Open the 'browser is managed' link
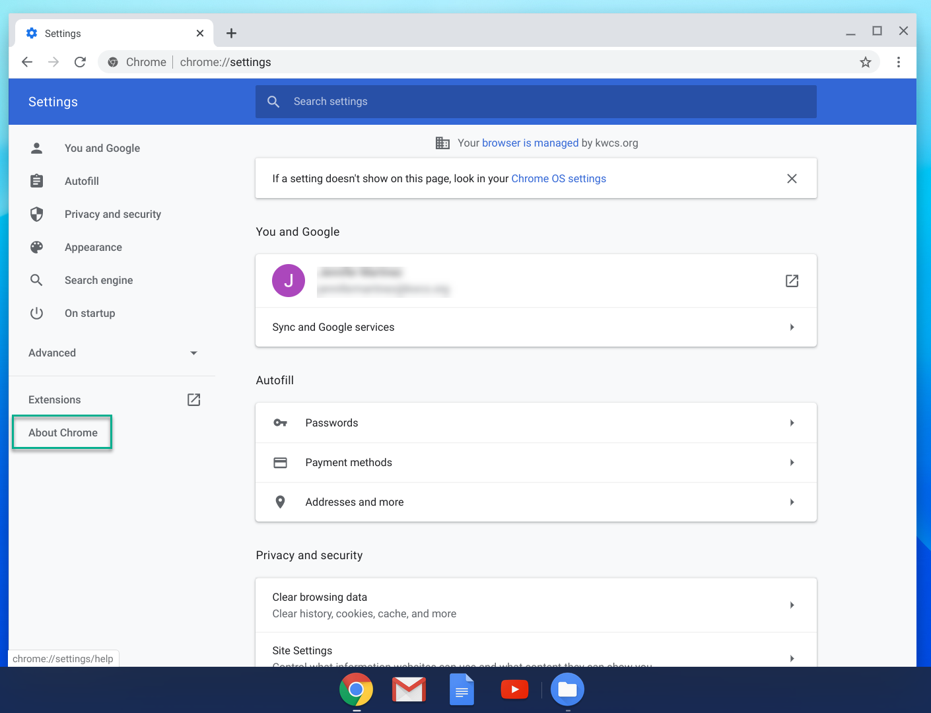The width and height of the screenshot is (931, 713). click(530, 143)
